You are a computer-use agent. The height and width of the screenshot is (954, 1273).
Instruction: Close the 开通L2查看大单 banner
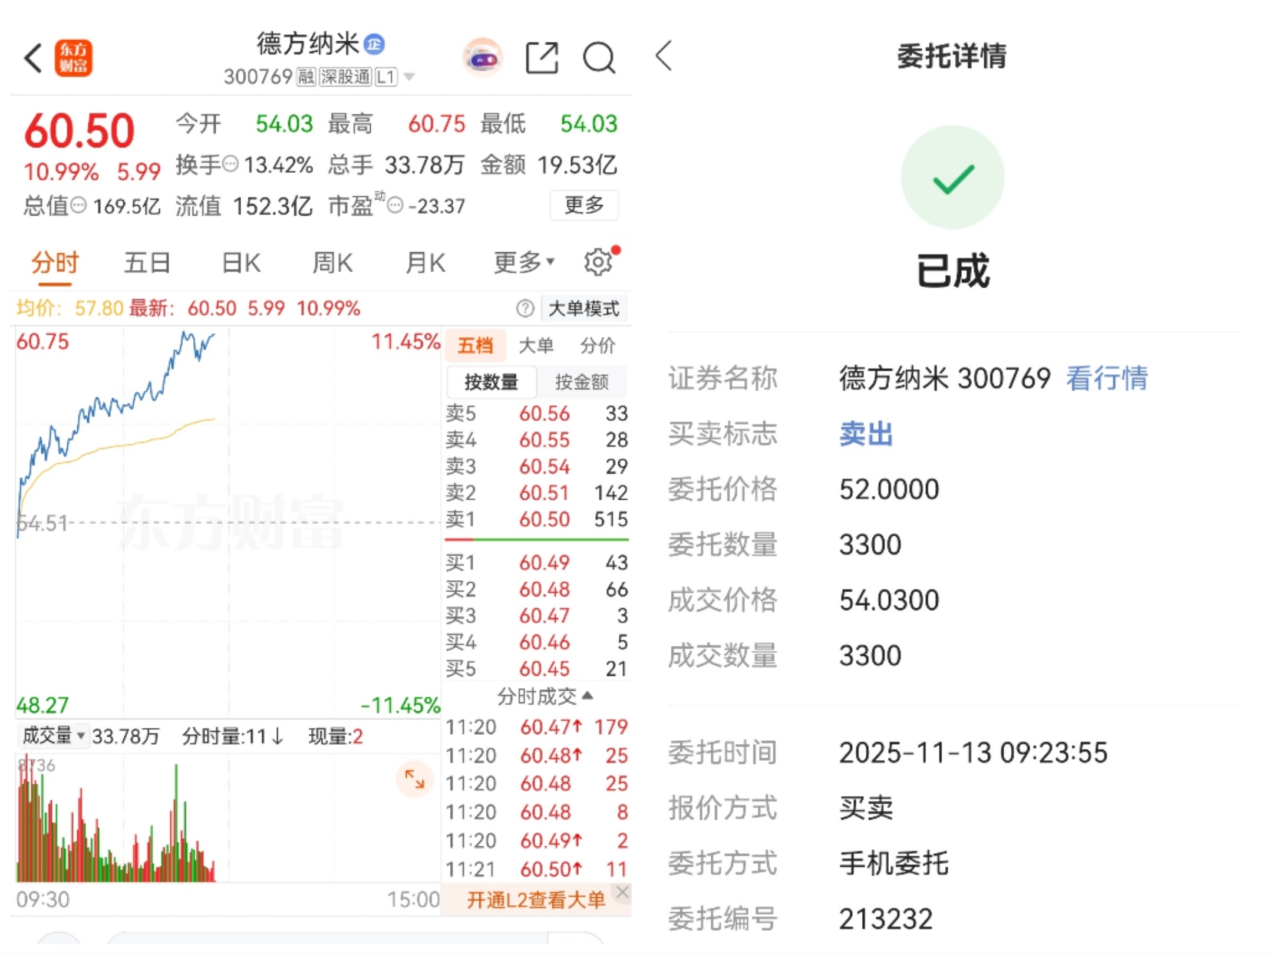[622, 893]
